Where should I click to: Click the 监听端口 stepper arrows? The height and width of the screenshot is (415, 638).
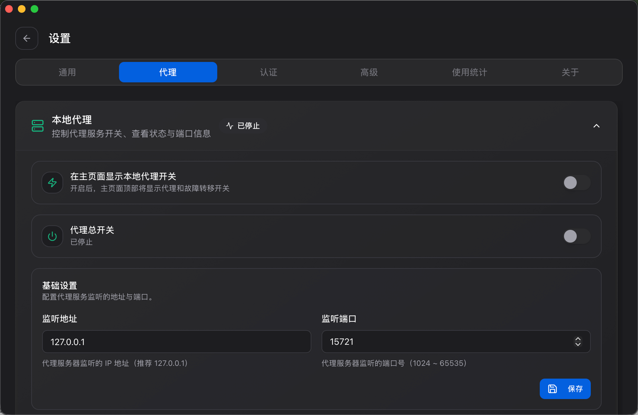point(578,342)
